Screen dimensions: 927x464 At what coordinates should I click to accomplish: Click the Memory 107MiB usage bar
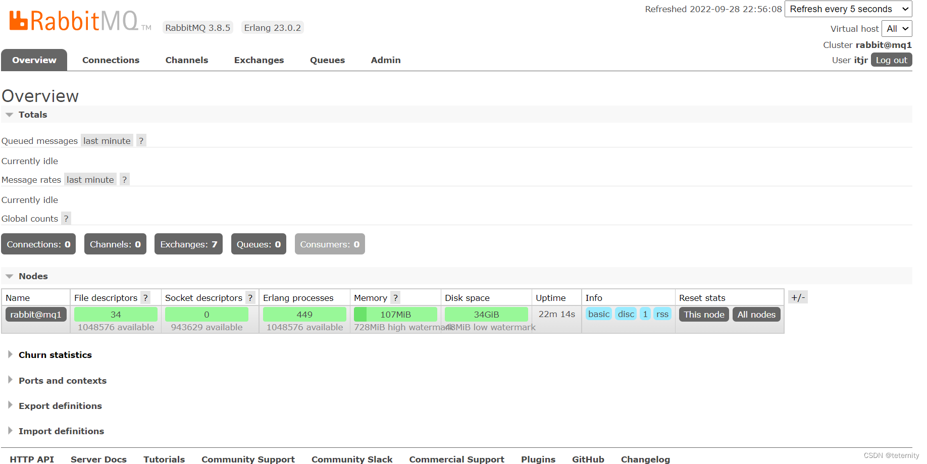pyautogui.click(x=395, y=315)
